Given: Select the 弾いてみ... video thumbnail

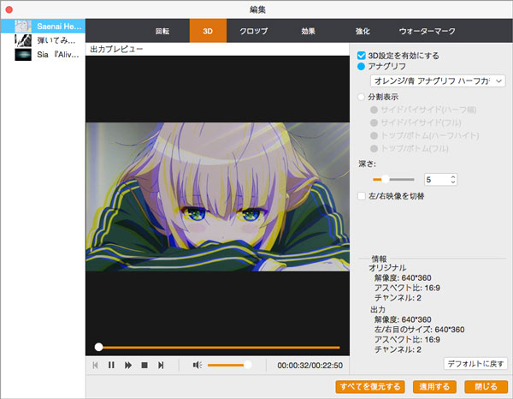Looking at the screenshot, I should [x=23, y=40].
